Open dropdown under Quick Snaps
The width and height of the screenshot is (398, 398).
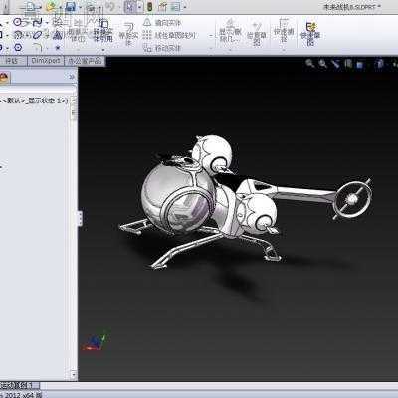(x=284, y=50)
